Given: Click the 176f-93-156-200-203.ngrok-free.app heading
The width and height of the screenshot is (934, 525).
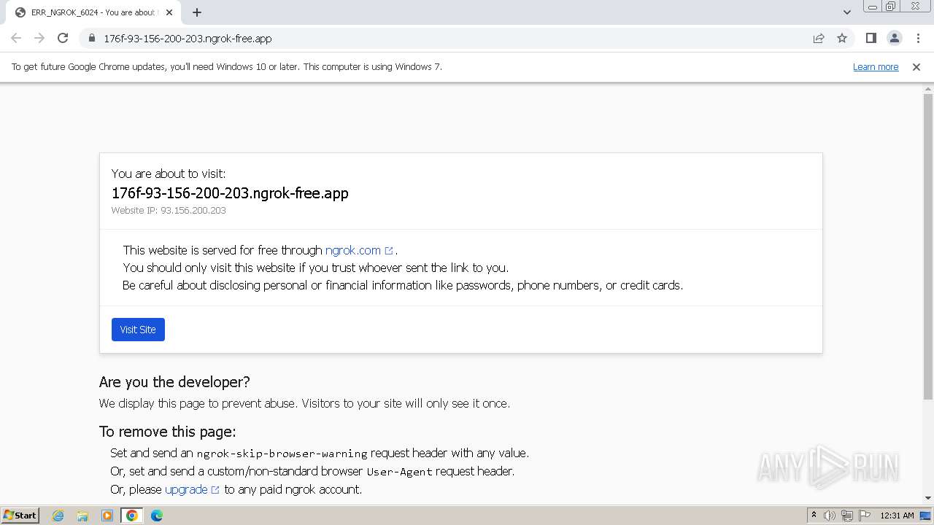Looking at the screenshot, I should point(230,193).
